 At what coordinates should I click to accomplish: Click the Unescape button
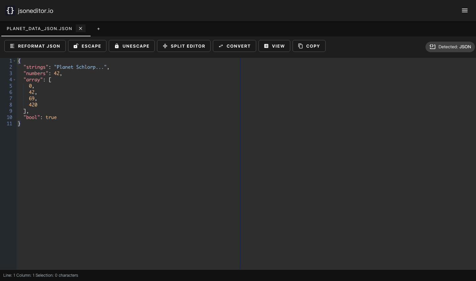(x=132, y=46)
